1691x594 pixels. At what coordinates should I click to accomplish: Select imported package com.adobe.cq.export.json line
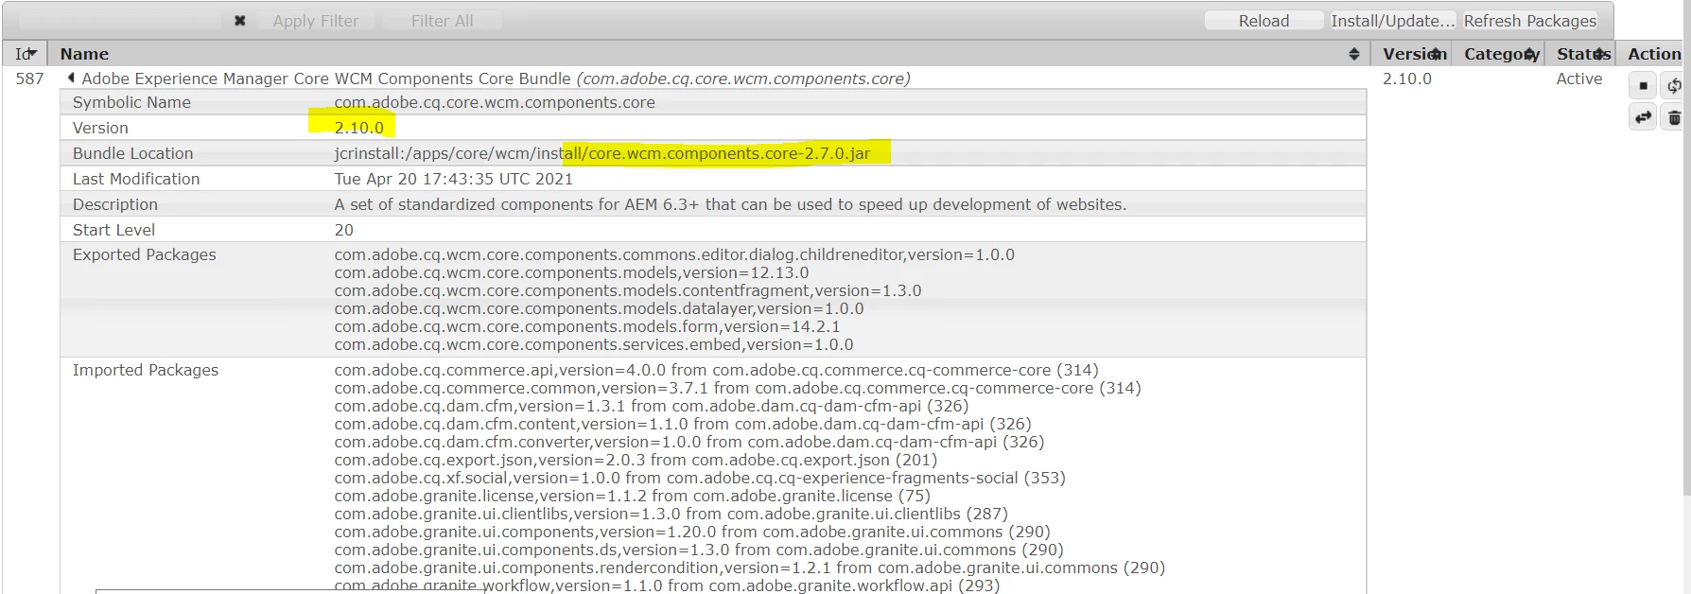(x=636, y=460)
